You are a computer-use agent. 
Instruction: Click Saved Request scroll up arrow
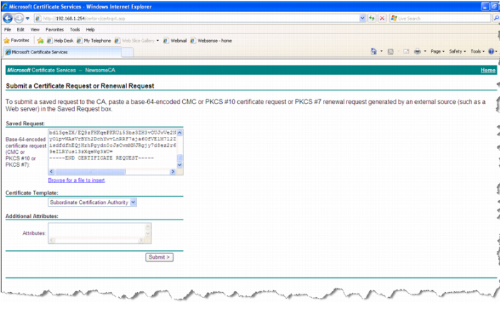(179, 133)
